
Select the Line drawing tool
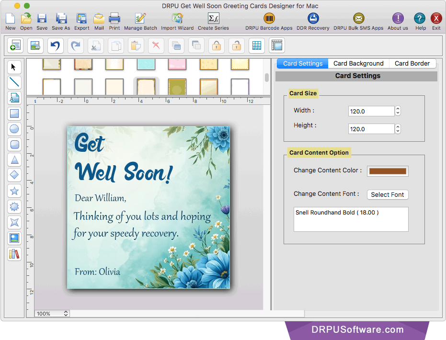tap(14, 82)
